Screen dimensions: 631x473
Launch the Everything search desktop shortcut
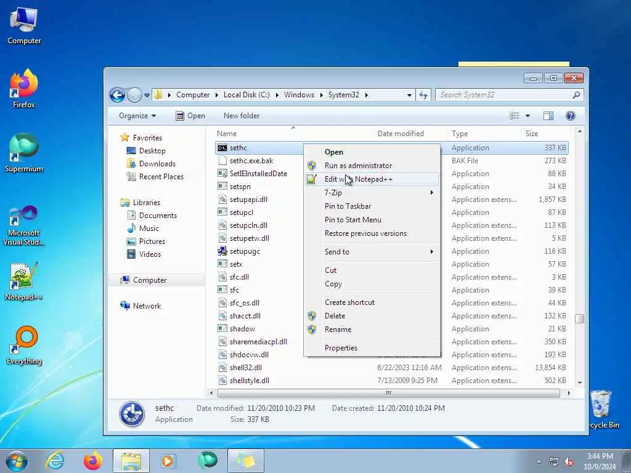(24, 346)
